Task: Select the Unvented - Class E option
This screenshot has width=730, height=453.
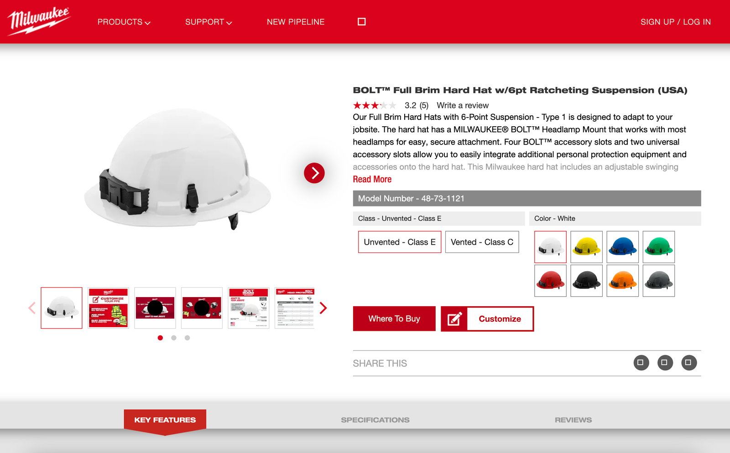Action: 399,242
